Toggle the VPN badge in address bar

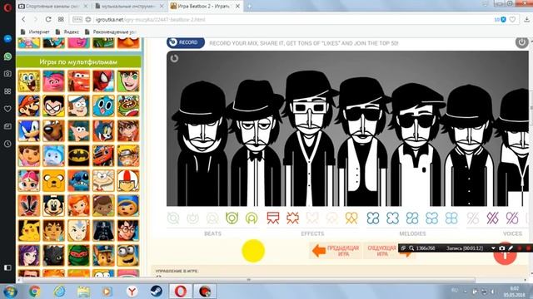pos(77,20)
